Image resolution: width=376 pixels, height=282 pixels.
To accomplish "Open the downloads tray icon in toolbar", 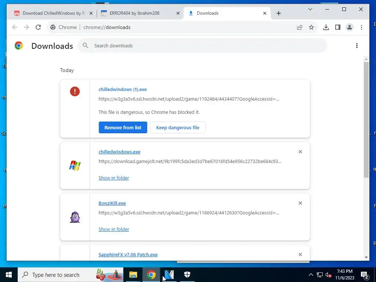I will coord(326,27).
